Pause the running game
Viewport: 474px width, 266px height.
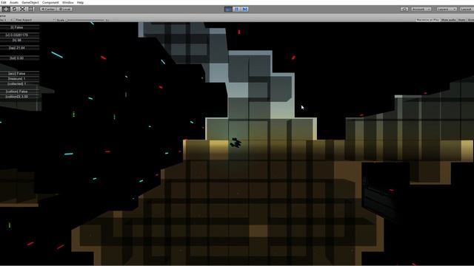point(237,9)
